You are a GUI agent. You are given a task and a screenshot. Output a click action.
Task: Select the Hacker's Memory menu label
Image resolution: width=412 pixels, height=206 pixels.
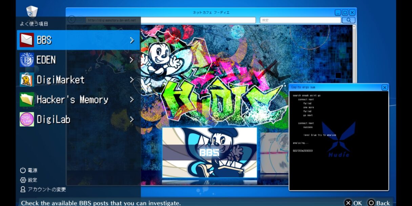pyautogui.click(x=73, y=100)
